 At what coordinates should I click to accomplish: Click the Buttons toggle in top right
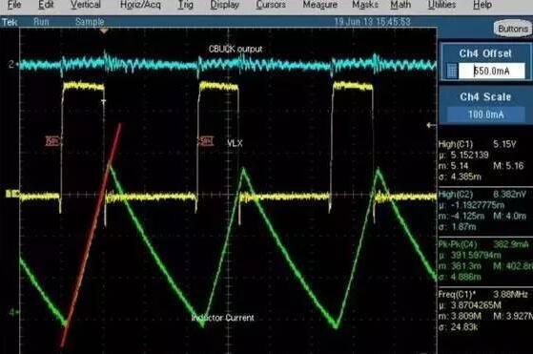pos(513,29)
